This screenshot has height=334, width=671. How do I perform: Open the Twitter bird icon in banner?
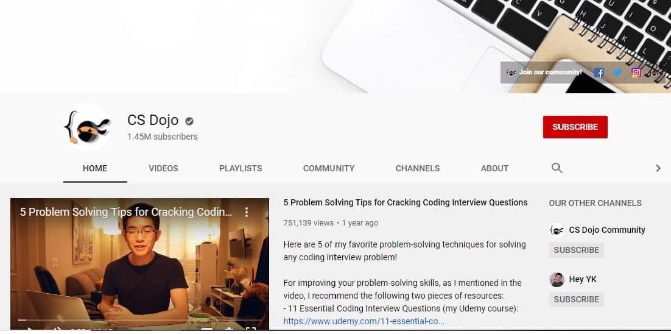coord(617,73)
